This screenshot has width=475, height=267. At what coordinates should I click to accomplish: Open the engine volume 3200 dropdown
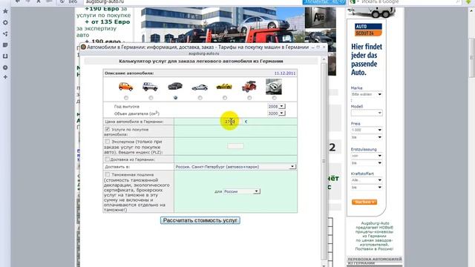point(276,113)
